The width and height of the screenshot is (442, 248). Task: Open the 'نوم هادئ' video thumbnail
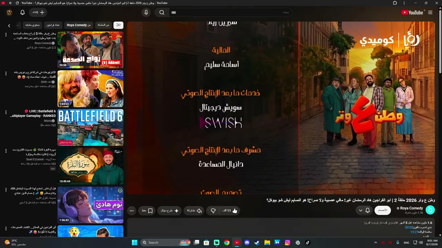tap(90, 205)
